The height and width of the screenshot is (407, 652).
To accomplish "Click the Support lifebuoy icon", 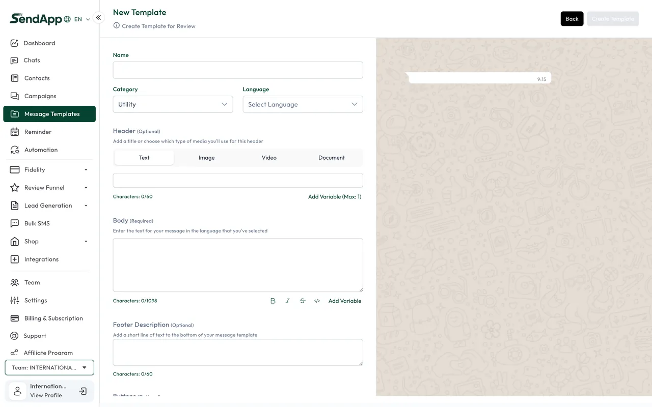I will 14,336.
